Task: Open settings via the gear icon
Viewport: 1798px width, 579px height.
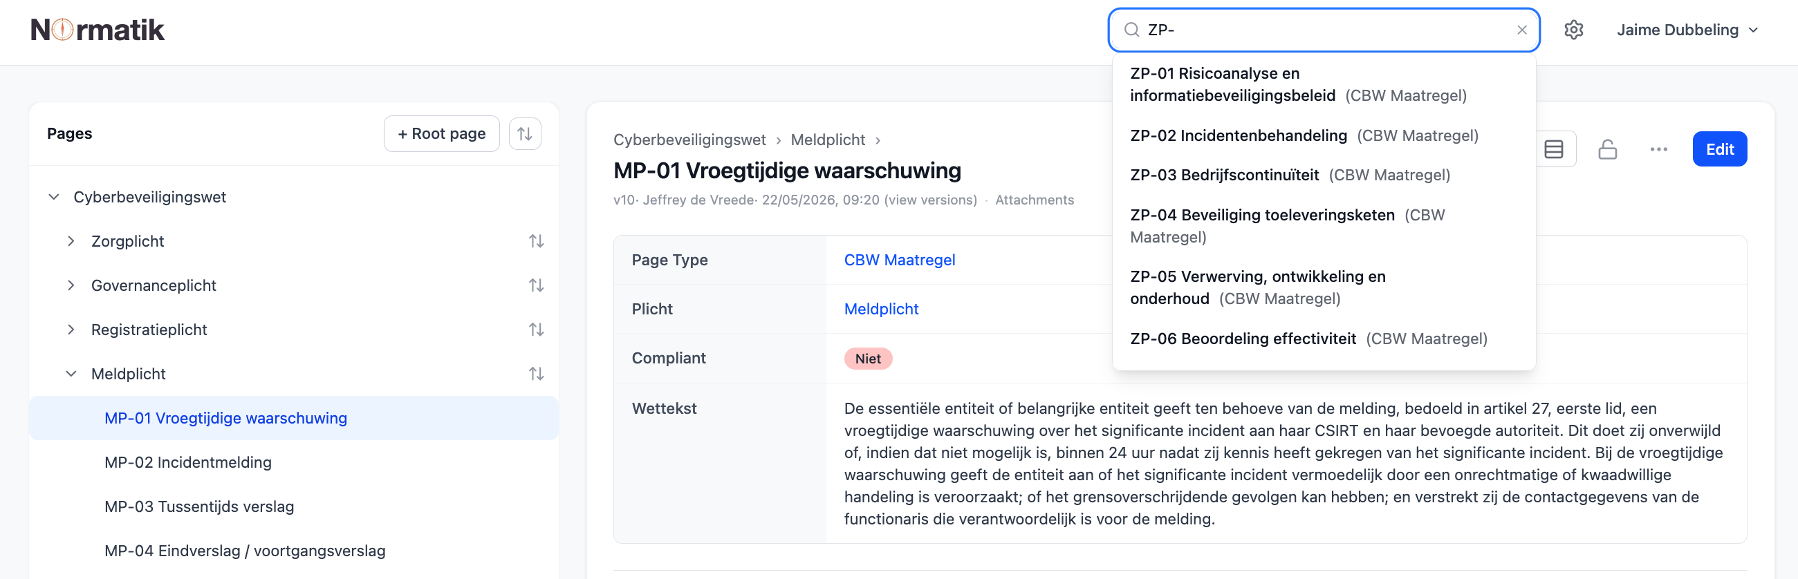Action: 1573,30
